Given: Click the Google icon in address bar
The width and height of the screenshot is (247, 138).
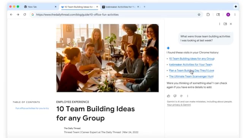Looking at the screenshot, I should tap(33, 15).
